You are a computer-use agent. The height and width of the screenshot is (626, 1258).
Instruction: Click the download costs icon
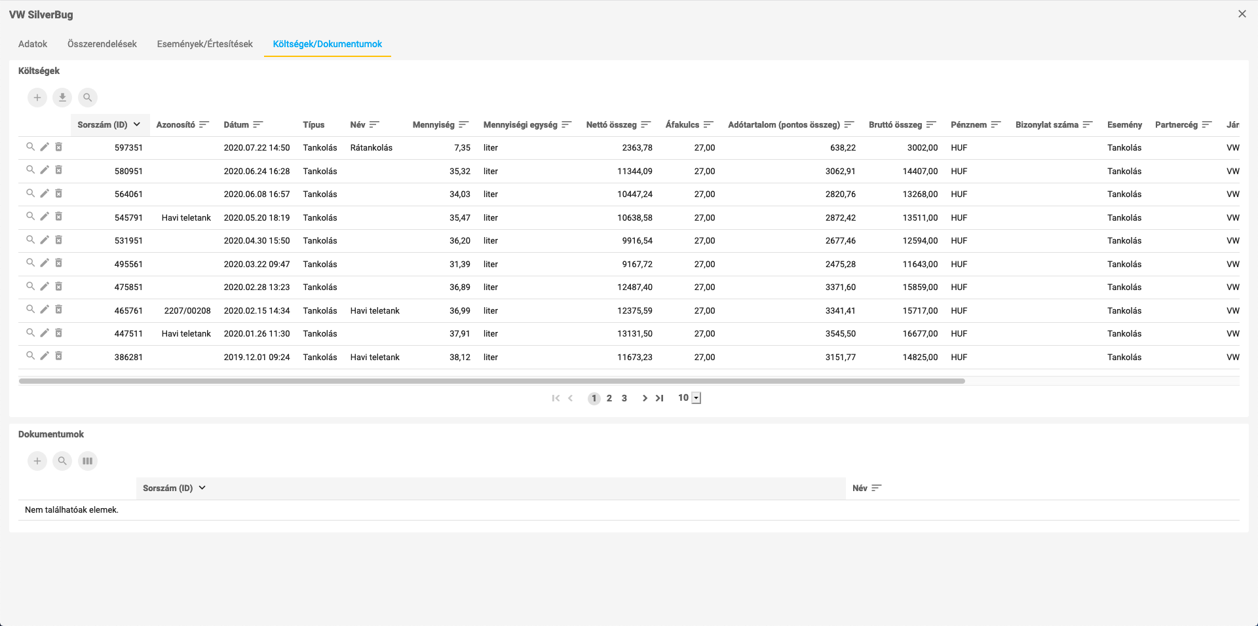[x=62, y=98]
